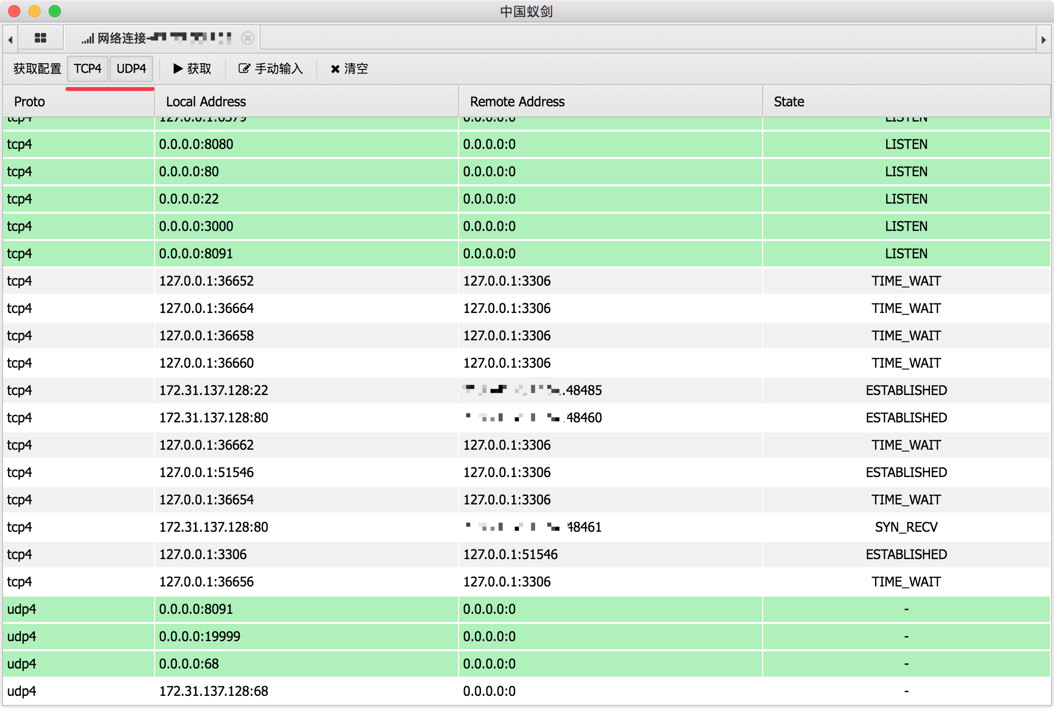1054x708 pixels.
Task: Click the State column header
Action: click(788, 101)
